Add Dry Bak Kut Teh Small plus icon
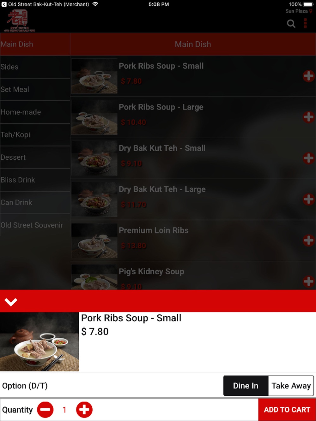This screenshot has width=316, height=421. [308, 158]
